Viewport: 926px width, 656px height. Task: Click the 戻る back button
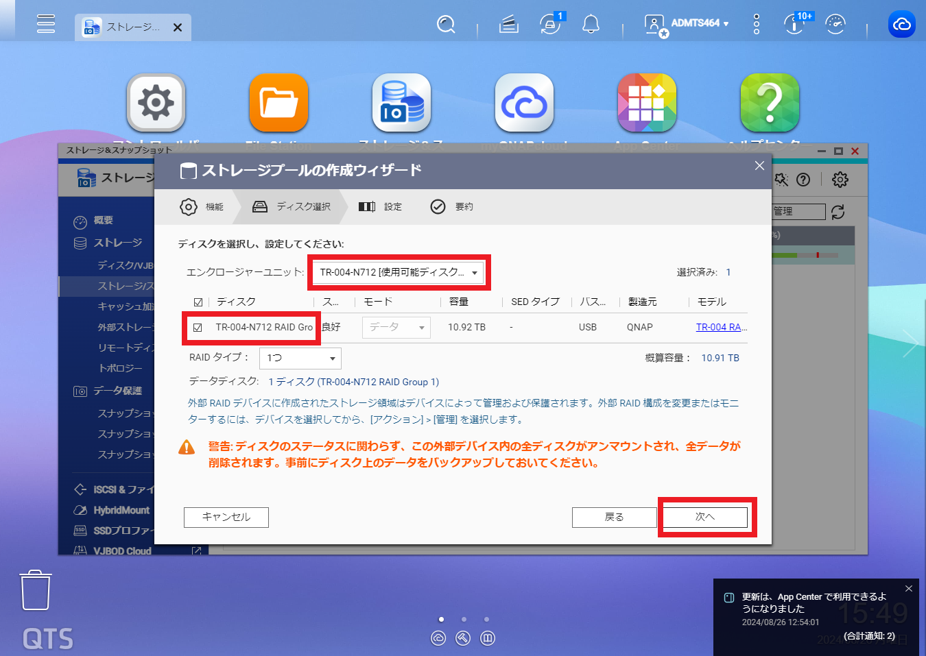click(x=615, y=517)
